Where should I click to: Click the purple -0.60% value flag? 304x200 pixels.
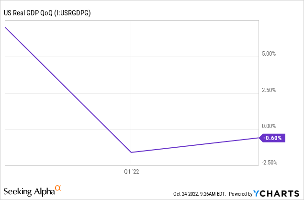(x=272, y=138)
